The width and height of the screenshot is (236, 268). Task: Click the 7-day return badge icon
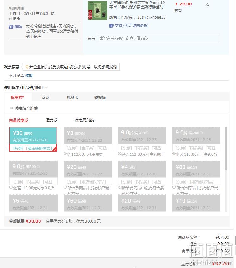click(111, 26)
